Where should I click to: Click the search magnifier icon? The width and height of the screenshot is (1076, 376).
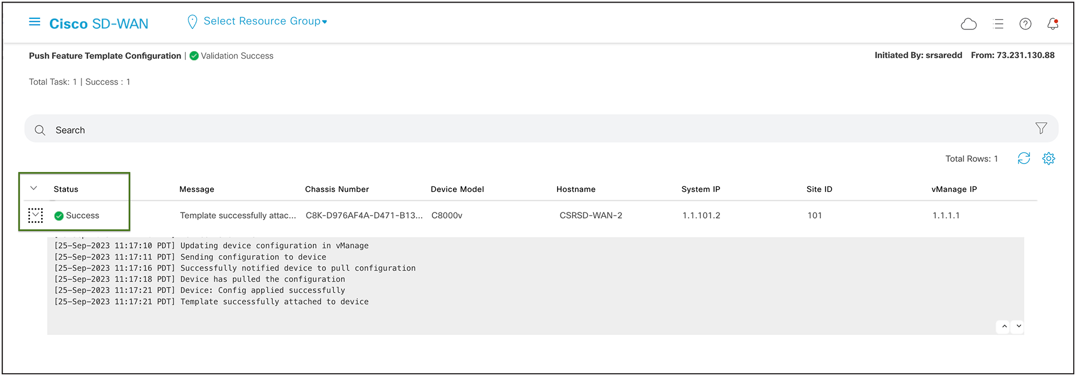coord(40,130)
